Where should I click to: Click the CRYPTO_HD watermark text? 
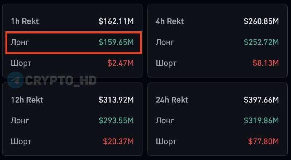point(61,80)
